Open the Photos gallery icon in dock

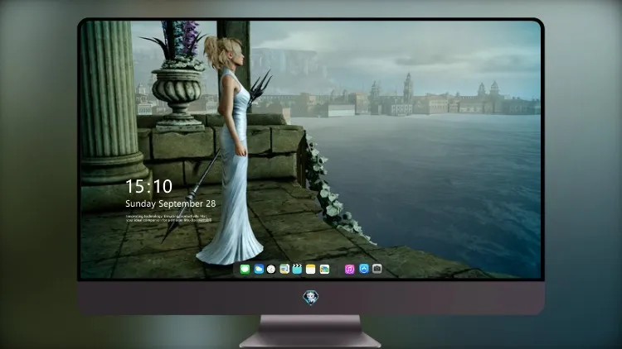click(x=324, y=270)
